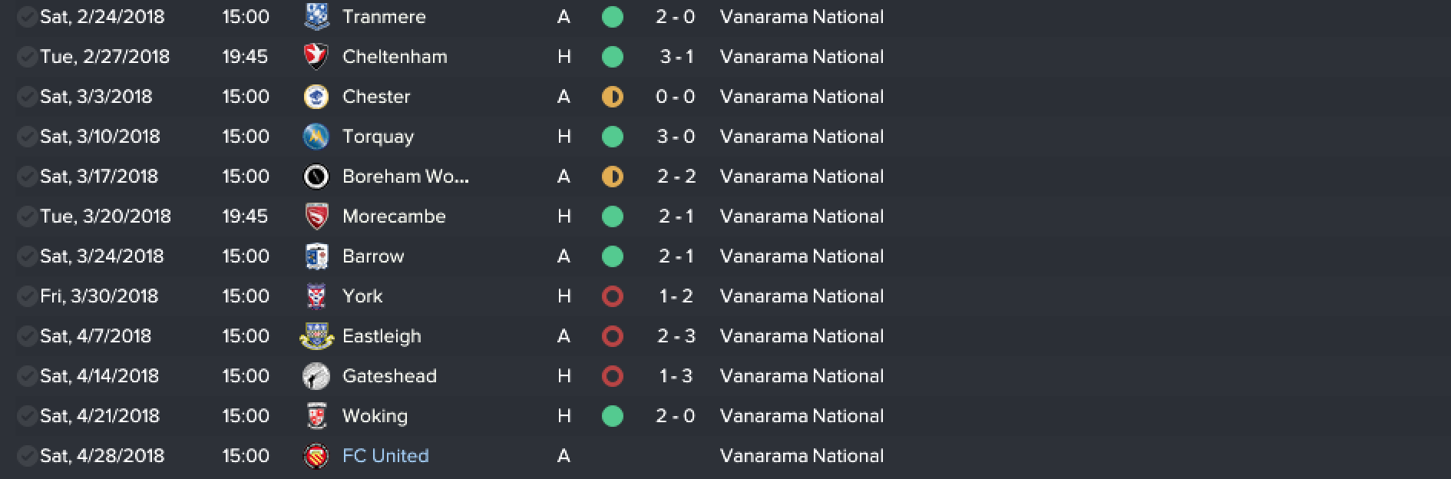Click the Cheltenham club badge

316,57
